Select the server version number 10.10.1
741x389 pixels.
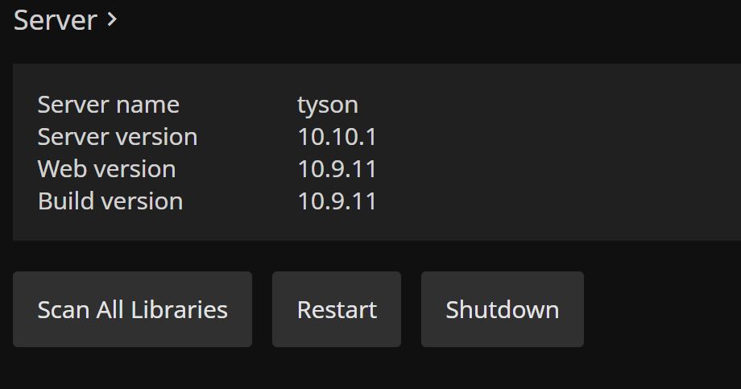(x=337, y=137)
